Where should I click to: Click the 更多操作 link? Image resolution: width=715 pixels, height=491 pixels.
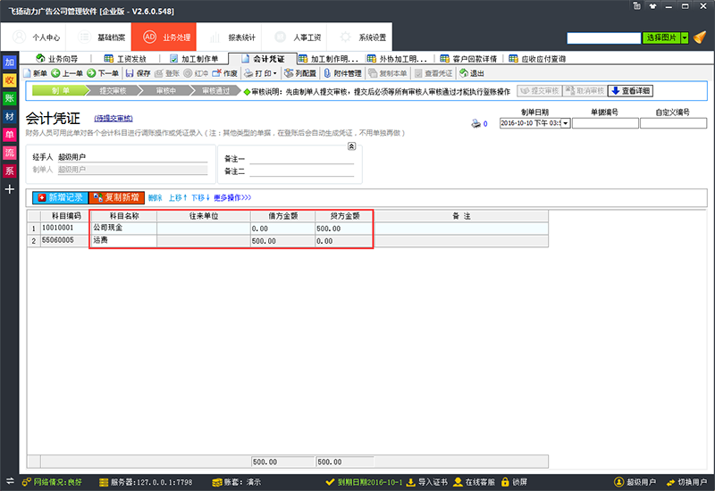[x=232, y=197]
